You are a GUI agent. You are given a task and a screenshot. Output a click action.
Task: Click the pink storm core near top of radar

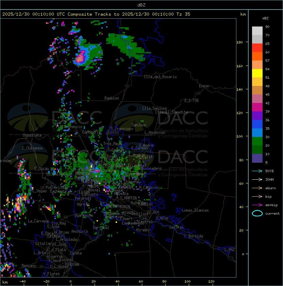pos(80,58)
